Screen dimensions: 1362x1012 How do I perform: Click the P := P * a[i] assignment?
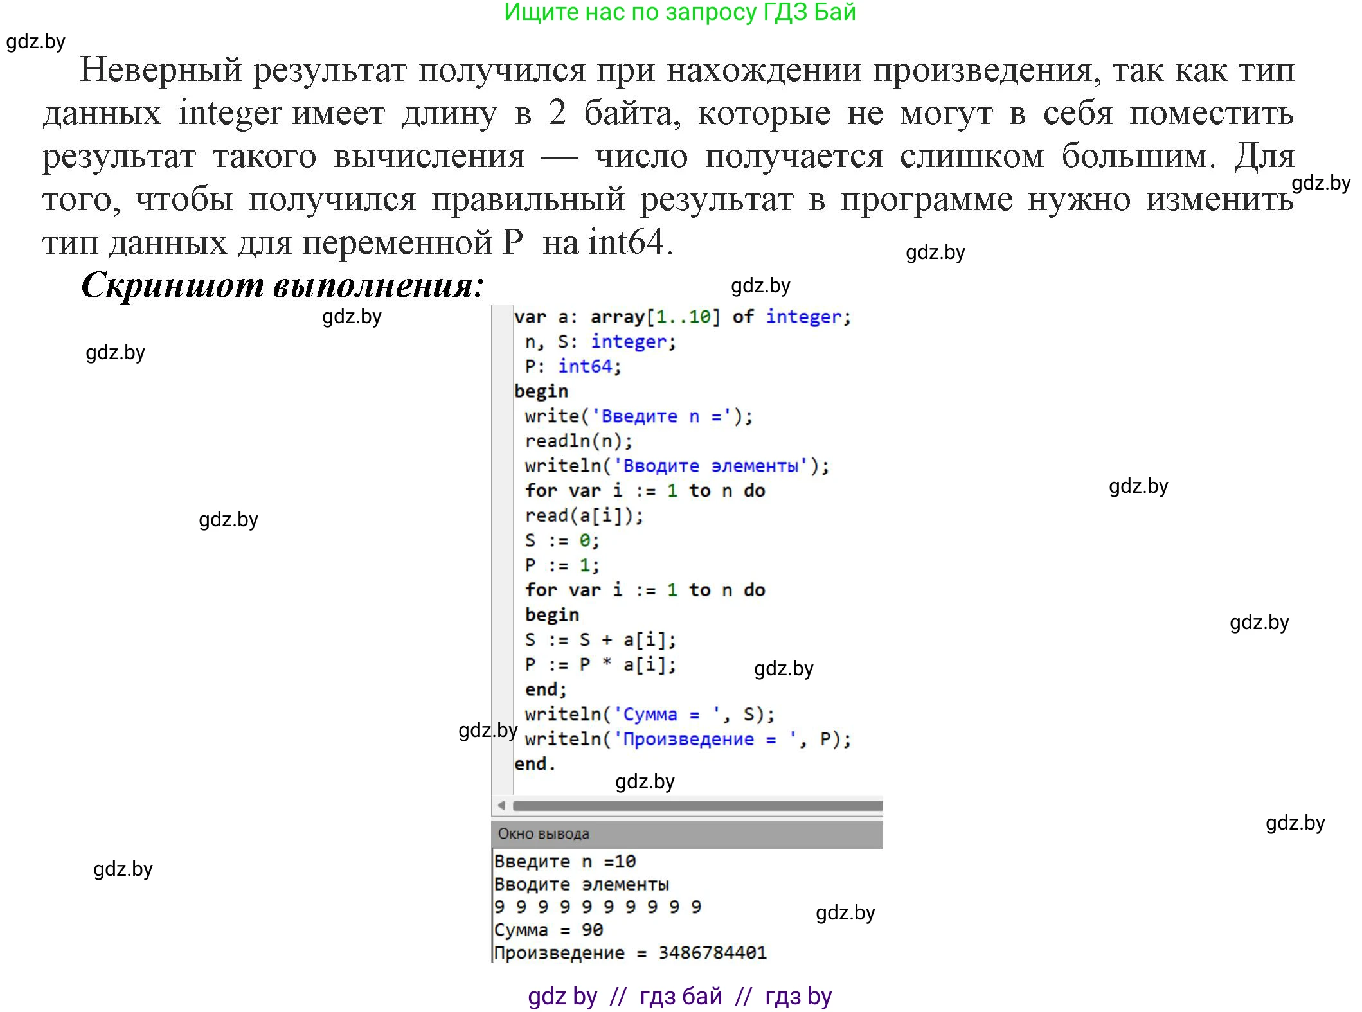600,664
